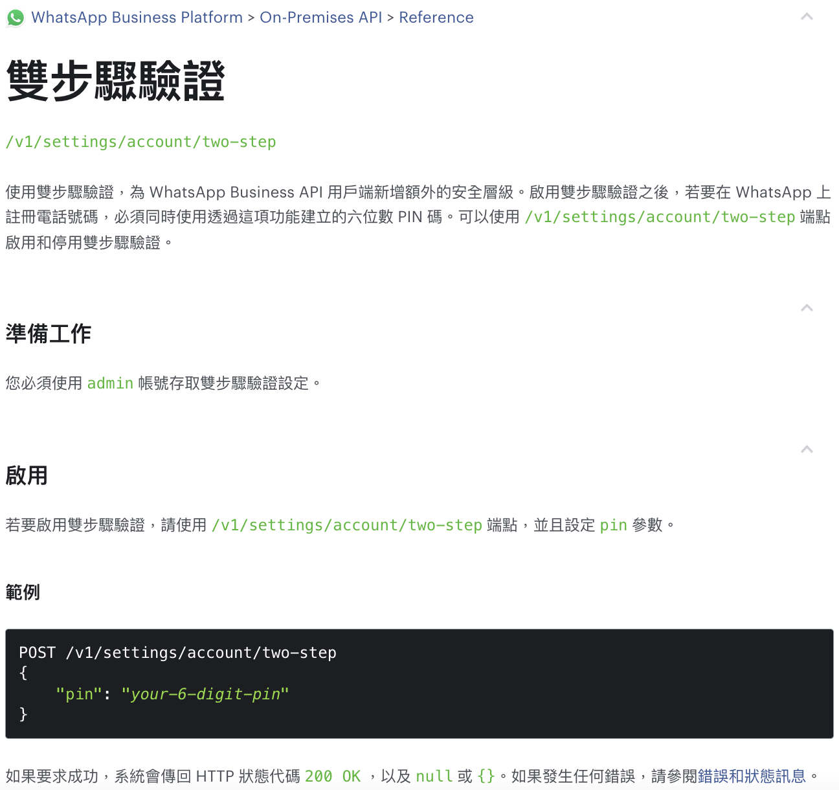Click the {} code term in the last sentence
The image size is (839, 790).
(x=486, y=776)
